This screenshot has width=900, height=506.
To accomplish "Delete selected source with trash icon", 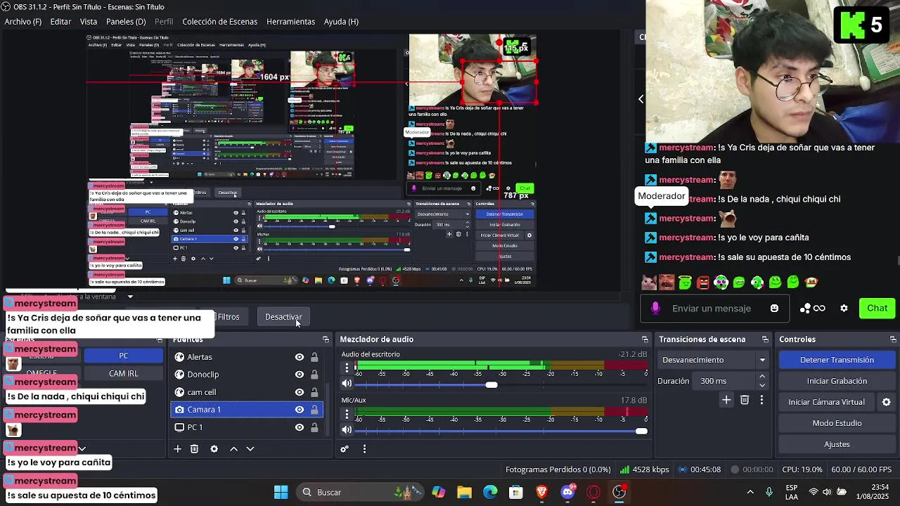I will coord(195,449).
